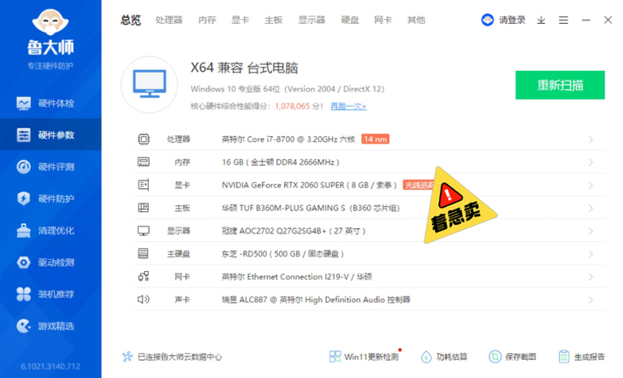Viewport: 623px width, 378px height.
Task: Open 驱动检测 driver check
Action: coord(50,262)
